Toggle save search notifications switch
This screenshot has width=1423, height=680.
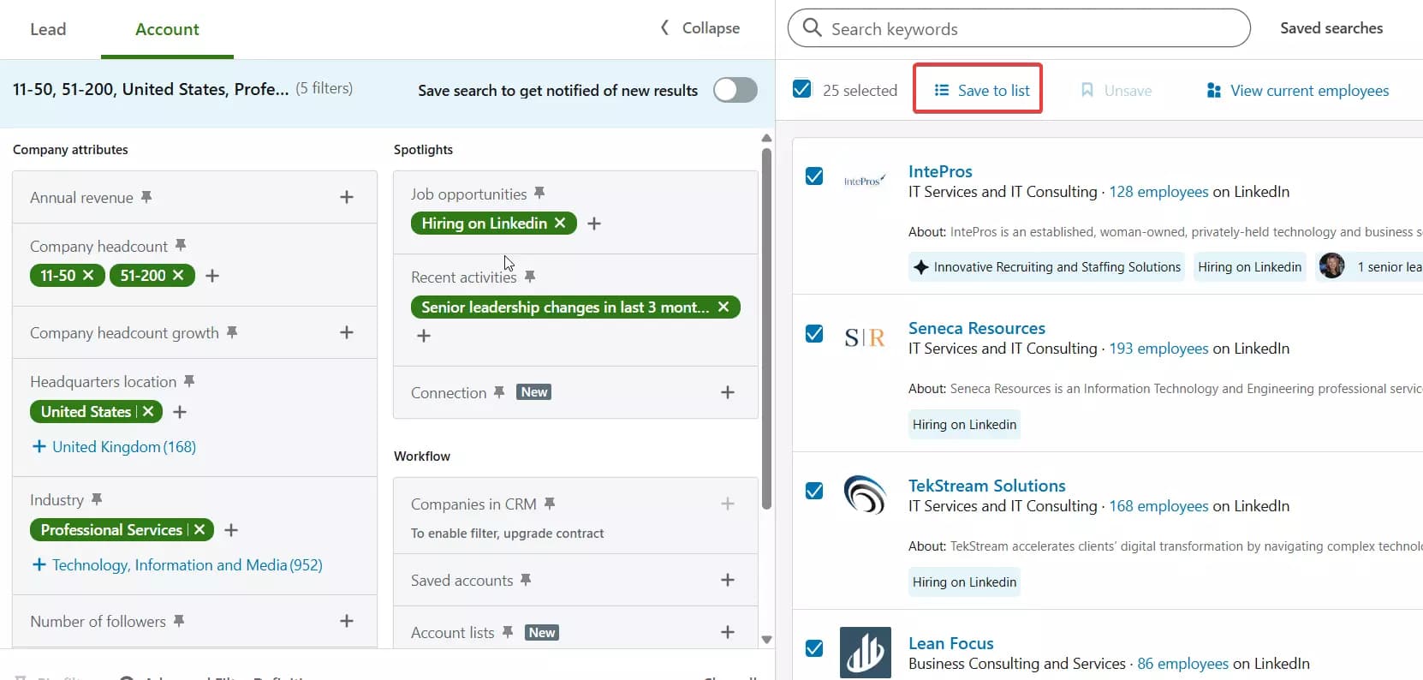coord(735,90)
